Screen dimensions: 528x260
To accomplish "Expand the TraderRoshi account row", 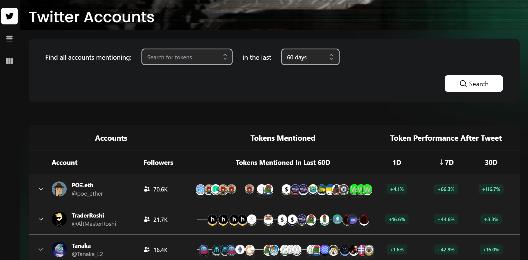I will click(41, 219).
